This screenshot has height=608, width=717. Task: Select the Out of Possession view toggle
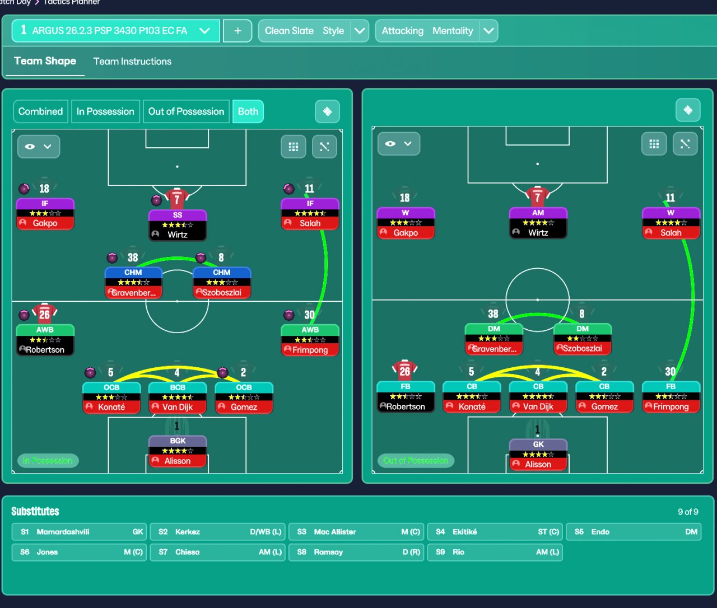(186, 111)
